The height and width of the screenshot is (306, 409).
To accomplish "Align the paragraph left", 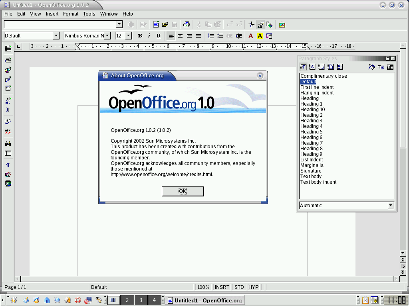I will [x=171, y=36].
